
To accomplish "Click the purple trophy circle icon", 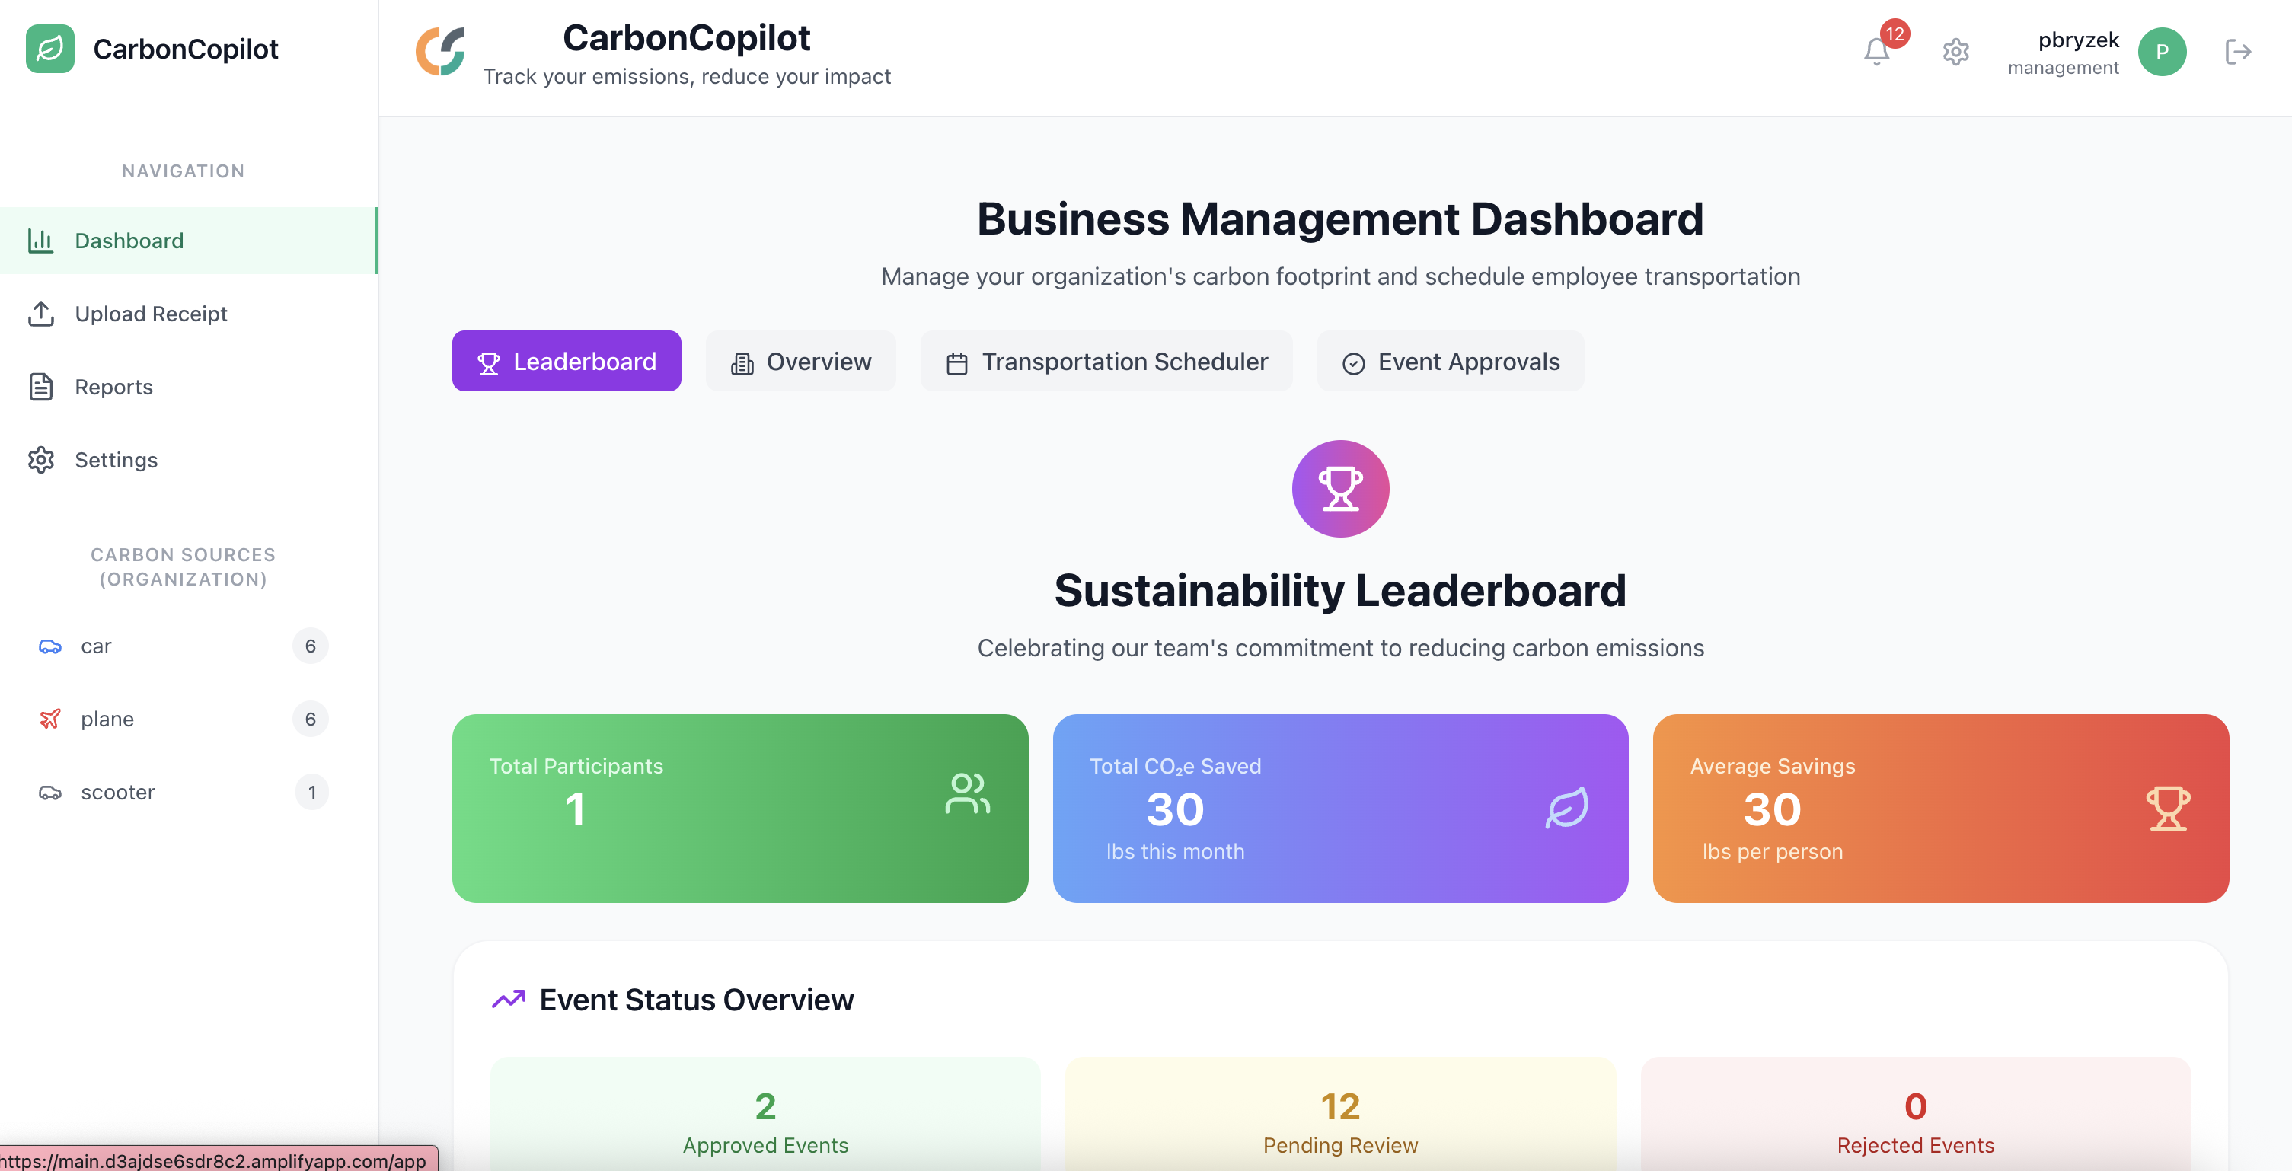I will 1339,489.
